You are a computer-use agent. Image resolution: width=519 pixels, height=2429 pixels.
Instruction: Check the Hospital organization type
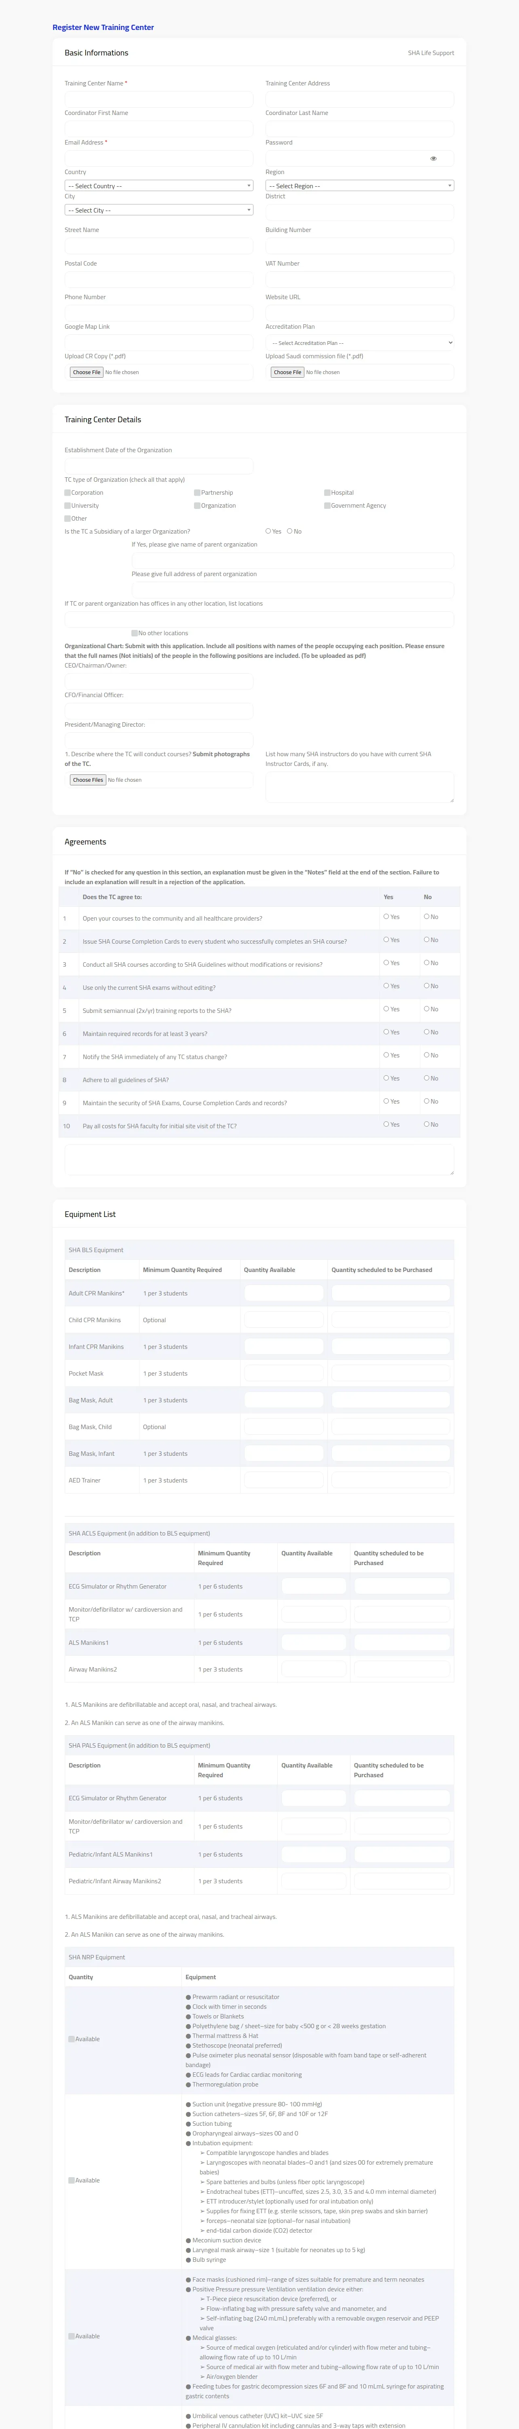(327, 493)
